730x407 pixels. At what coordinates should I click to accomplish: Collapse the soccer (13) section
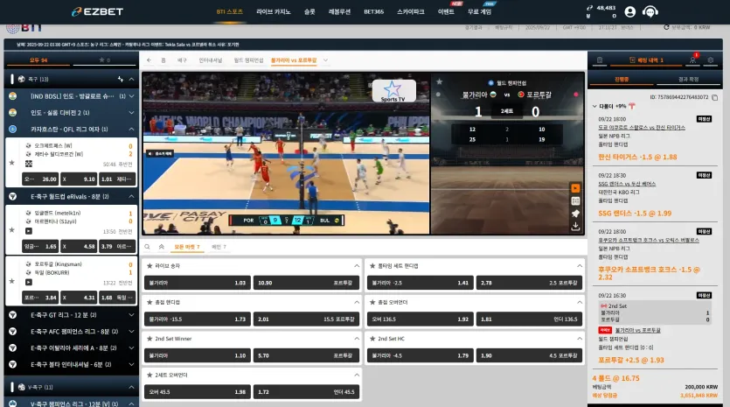(131, 80)
